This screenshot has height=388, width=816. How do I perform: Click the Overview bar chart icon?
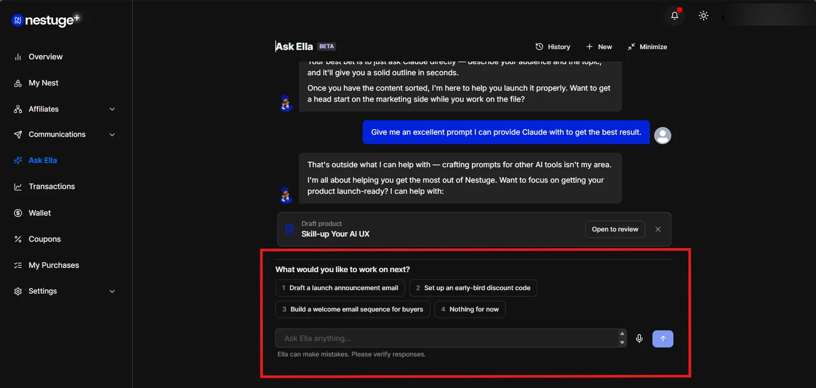(x=18, y=57)
